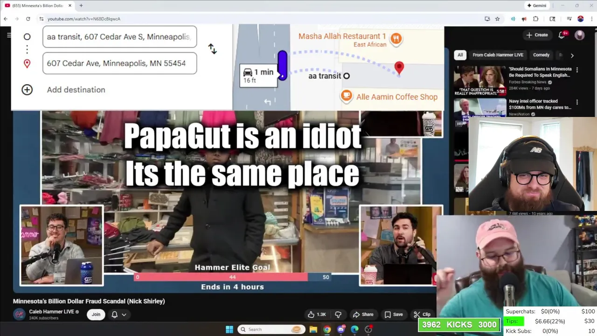Click the Hammer Elite Goal progress bar
This screenshot has width=597, height=336.
point(232,277)
